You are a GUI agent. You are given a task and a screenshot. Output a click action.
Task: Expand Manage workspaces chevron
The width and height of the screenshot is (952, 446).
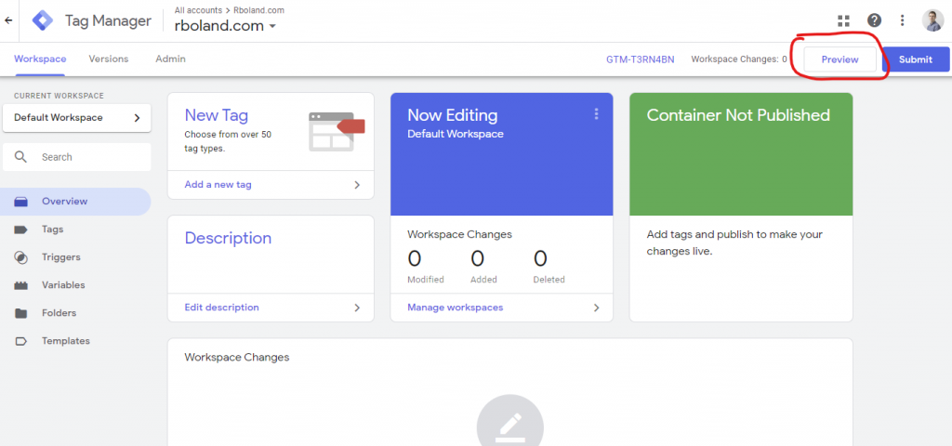597,308
